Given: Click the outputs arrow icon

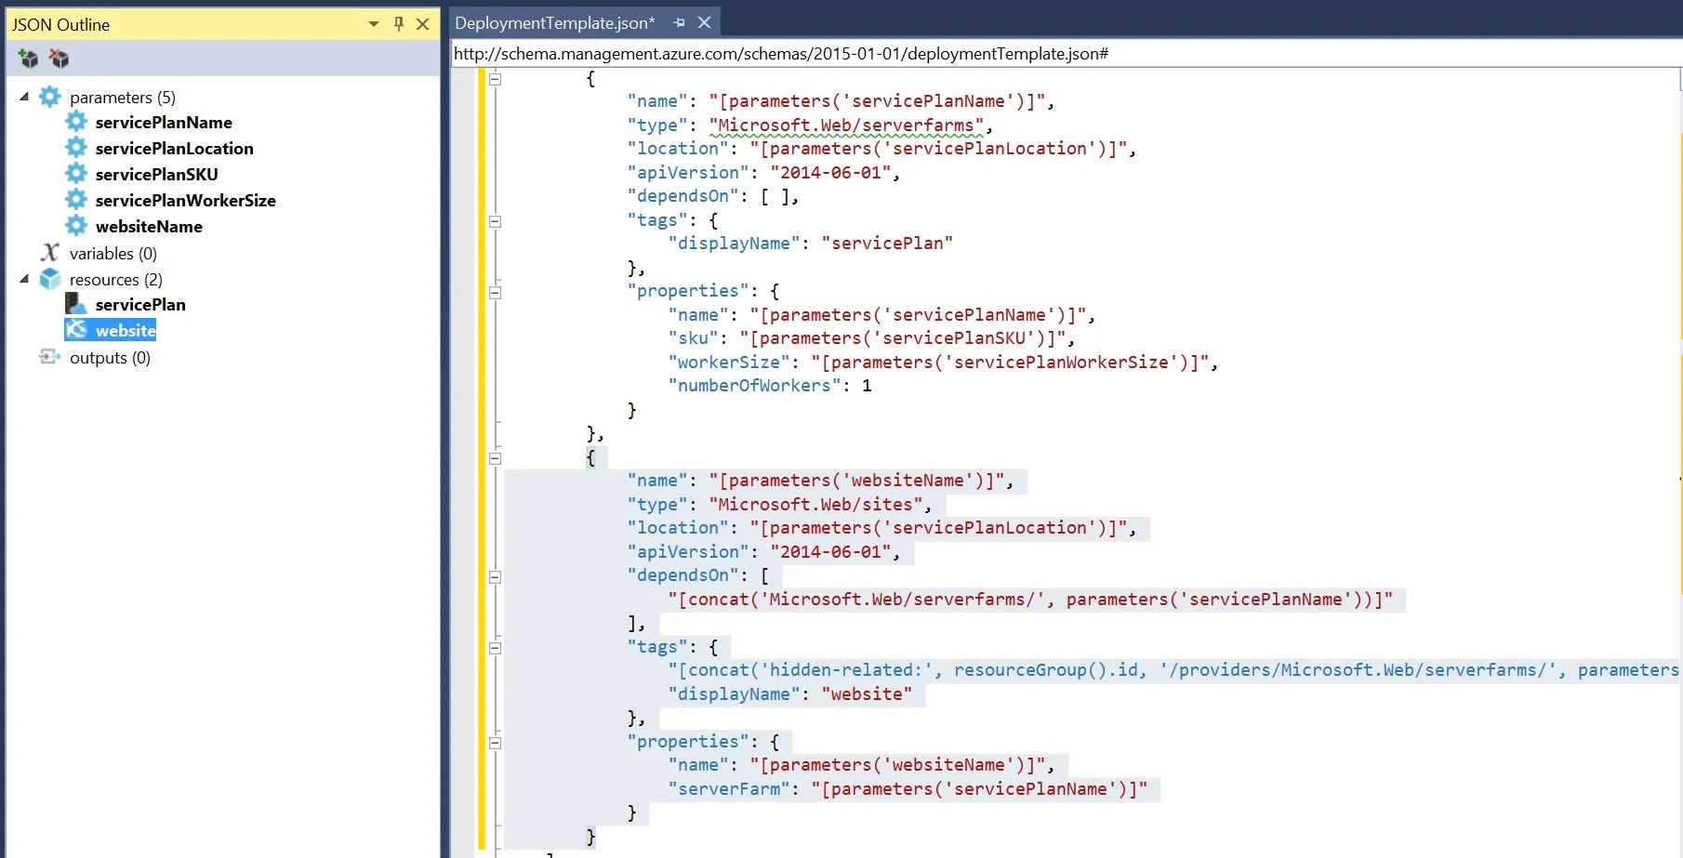Looking at the screenshot, I should click(49, 357).
